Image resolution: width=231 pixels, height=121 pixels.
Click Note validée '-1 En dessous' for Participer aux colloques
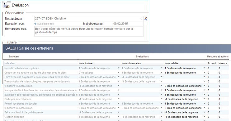(181, 99)
